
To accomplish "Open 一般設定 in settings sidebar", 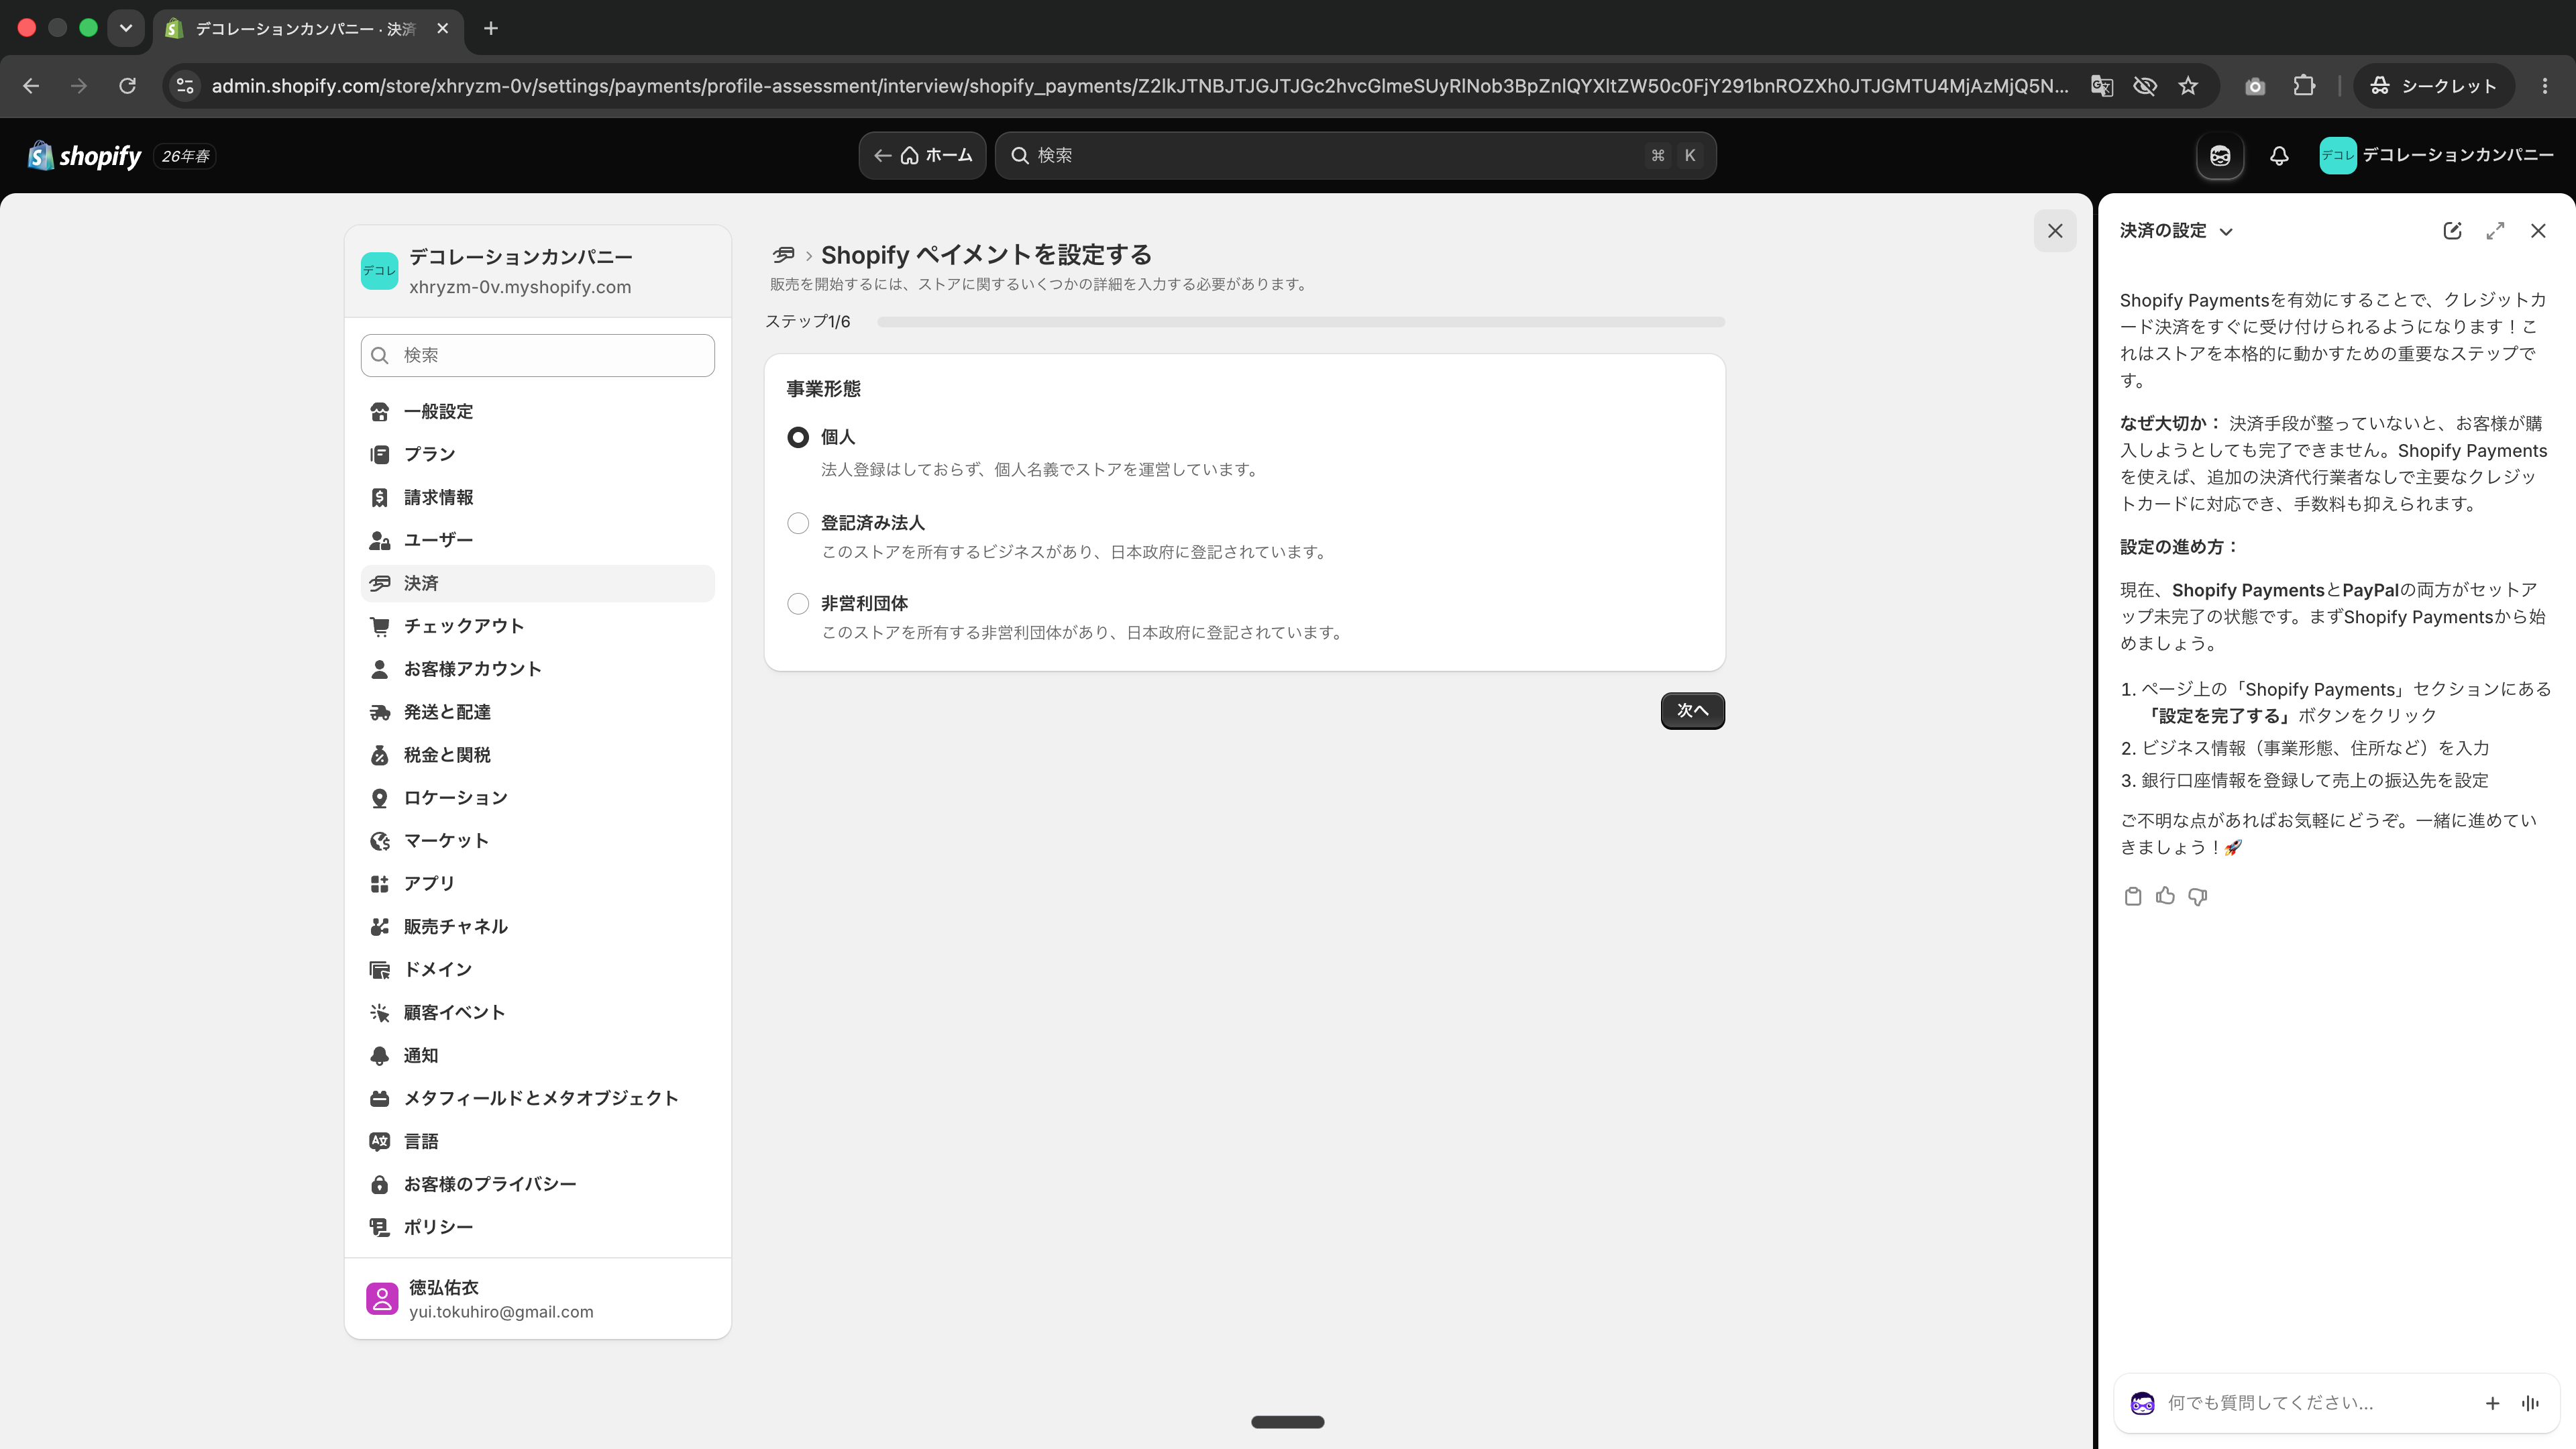I will point(538,412).
